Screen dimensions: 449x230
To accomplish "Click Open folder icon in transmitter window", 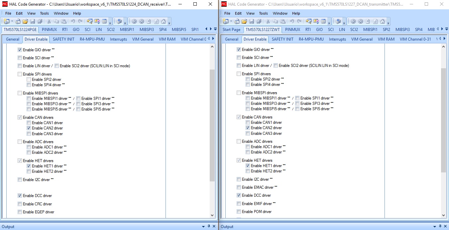I will coord(244,21).
